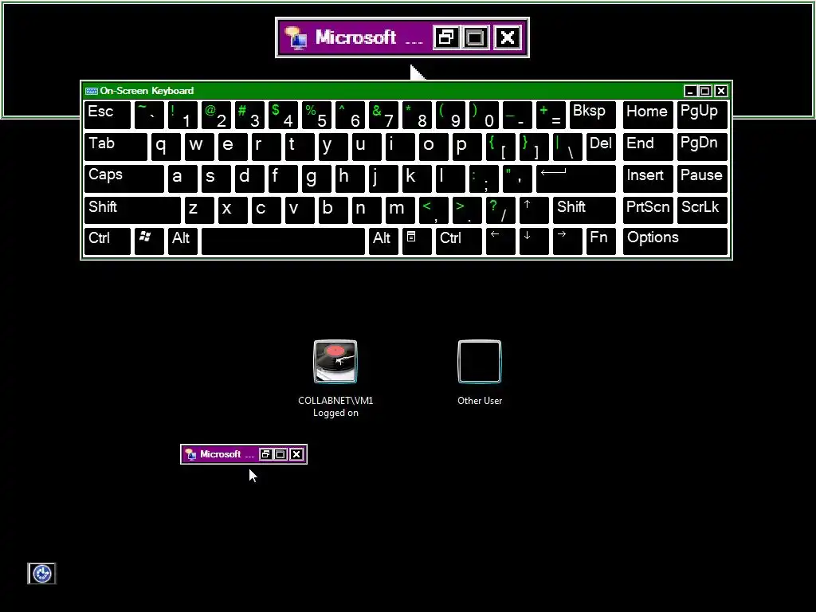Click the magnified Microsoft window app icon
This screenshot has width=816, height=612.
pos(296,38)
